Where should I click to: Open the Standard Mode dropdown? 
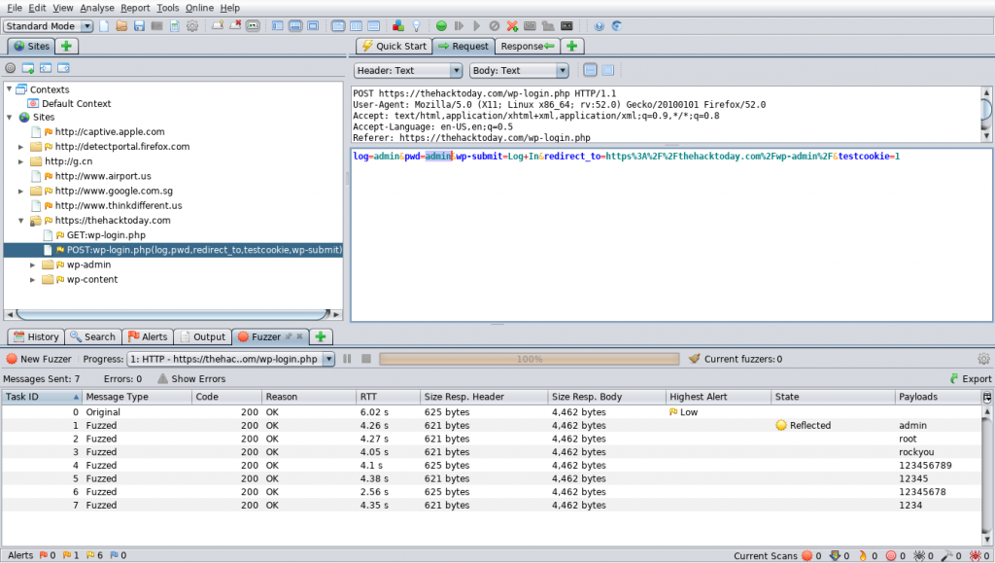tap(49, 25)
